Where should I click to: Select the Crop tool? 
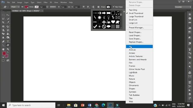click(x=3, y=22)
